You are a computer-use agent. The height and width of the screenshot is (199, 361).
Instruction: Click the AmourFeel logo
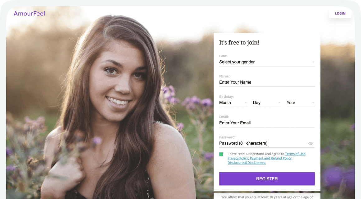coord(29,13)
